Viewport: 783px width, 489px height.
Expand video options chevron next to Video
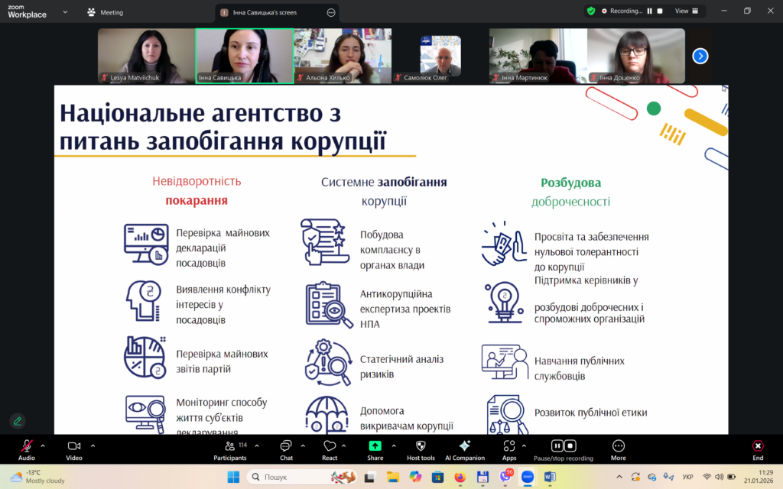(93, 445)
